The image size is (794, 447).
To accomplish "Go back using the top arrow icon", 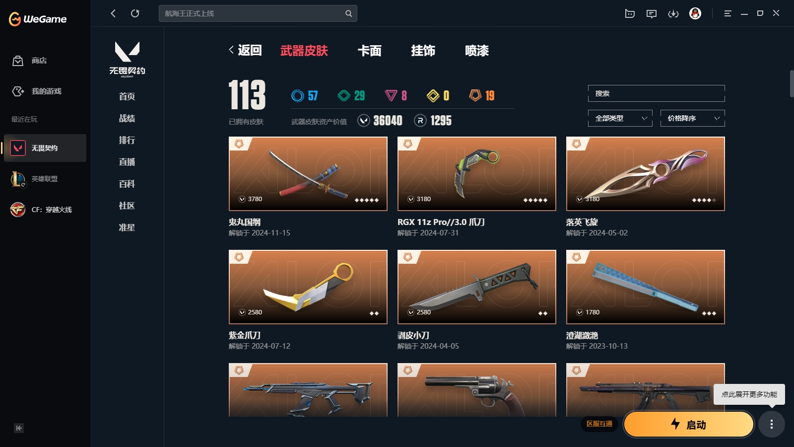I will (x=113, y=13).
